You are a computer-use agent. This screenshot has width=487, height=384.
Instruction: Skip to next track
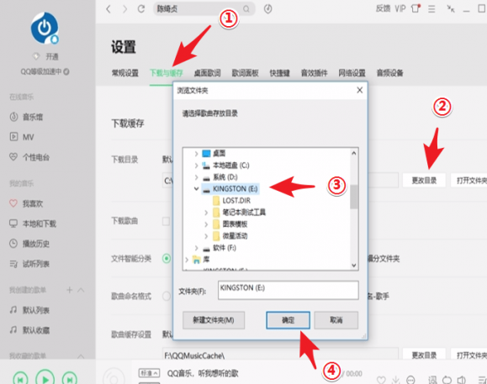click(70, 379)
